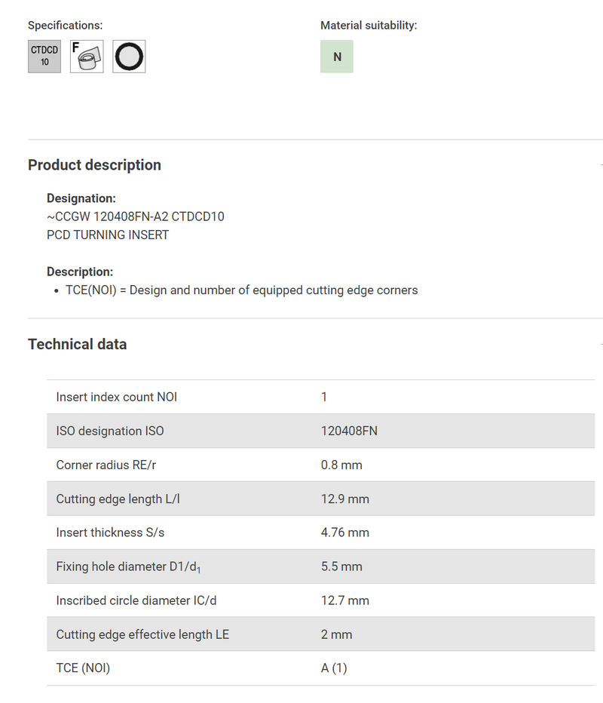This screenshot has width=603, height=703.
Task: Collapse the Technical data section
Action: pyautogui.click(x=601, y=344)
